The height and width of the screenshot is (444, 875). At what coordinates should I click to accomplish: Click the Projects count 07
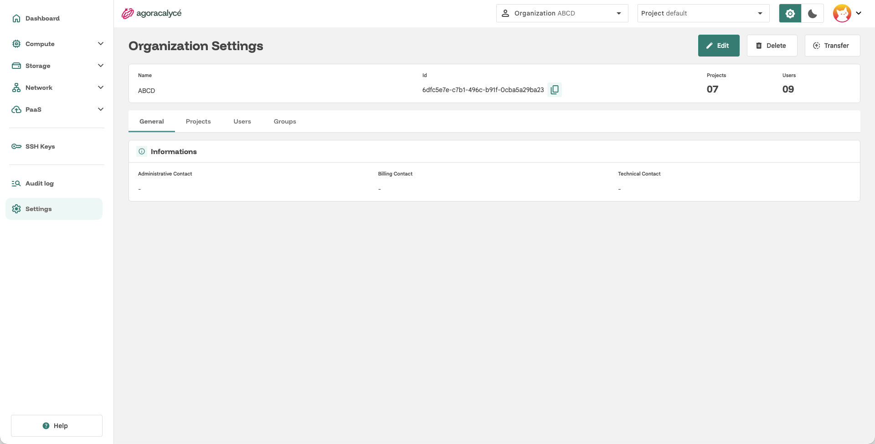(x=712, y=89)
